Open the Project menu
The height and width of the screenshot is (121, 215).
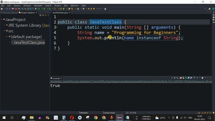point(57,5)
